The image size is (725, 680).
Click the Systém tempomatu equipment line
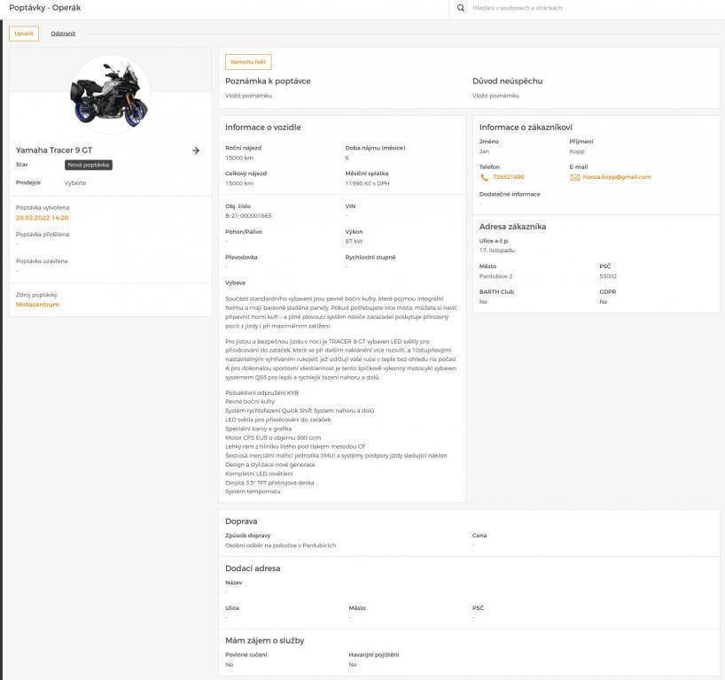(253, 491)
